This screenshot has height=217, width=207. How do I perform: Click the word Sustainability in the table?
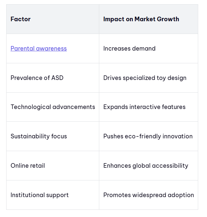pos(30,136)
